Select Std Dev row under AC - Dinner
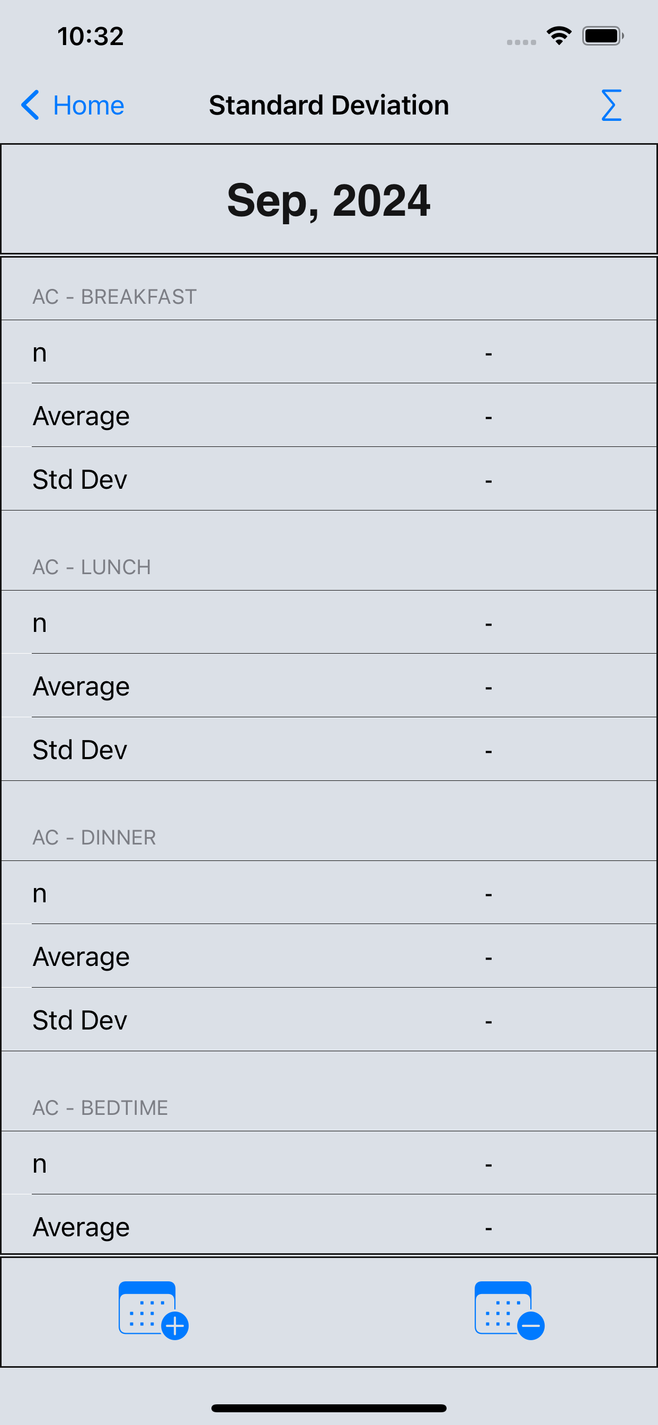658x1425 pixels. (329, 1020)
